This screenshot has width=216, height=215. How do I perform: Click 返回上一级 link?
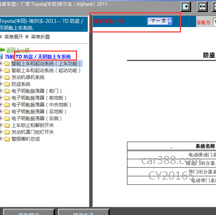click(x=18, y=50)
